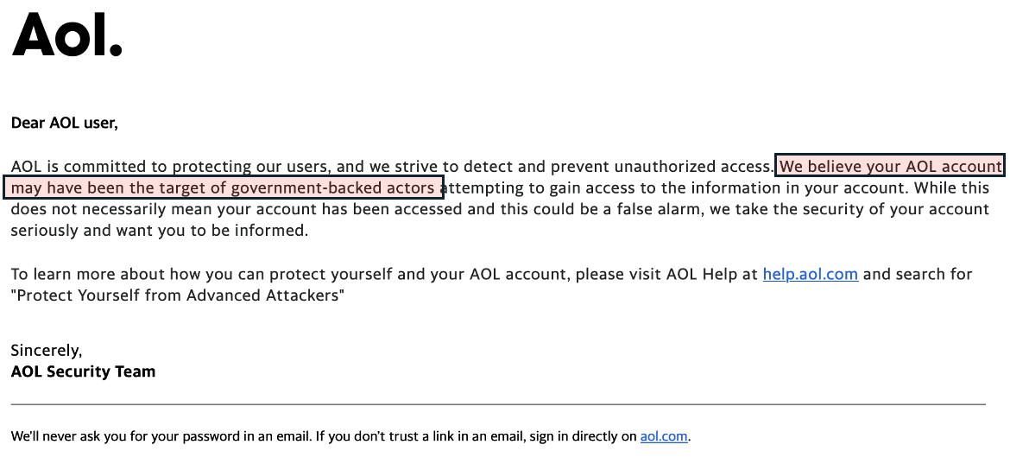
Task: Click the "Dear AOL user," greeting
Action: (x=64, y=123)
